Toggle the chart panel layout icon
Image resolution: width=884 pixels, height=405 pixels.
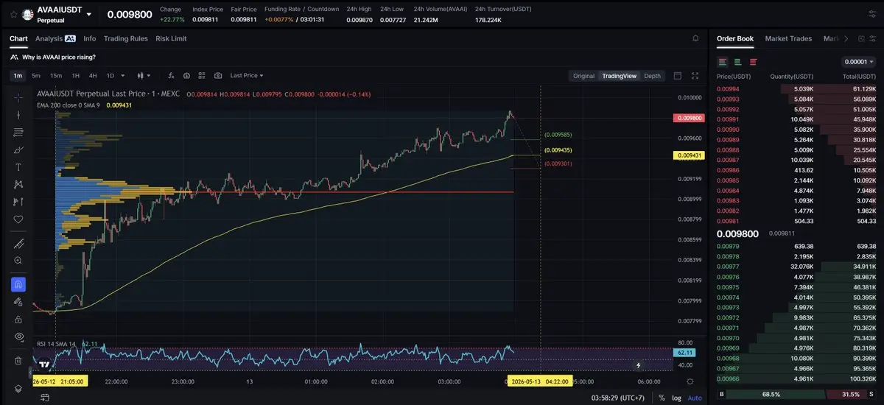coord(678,75)
